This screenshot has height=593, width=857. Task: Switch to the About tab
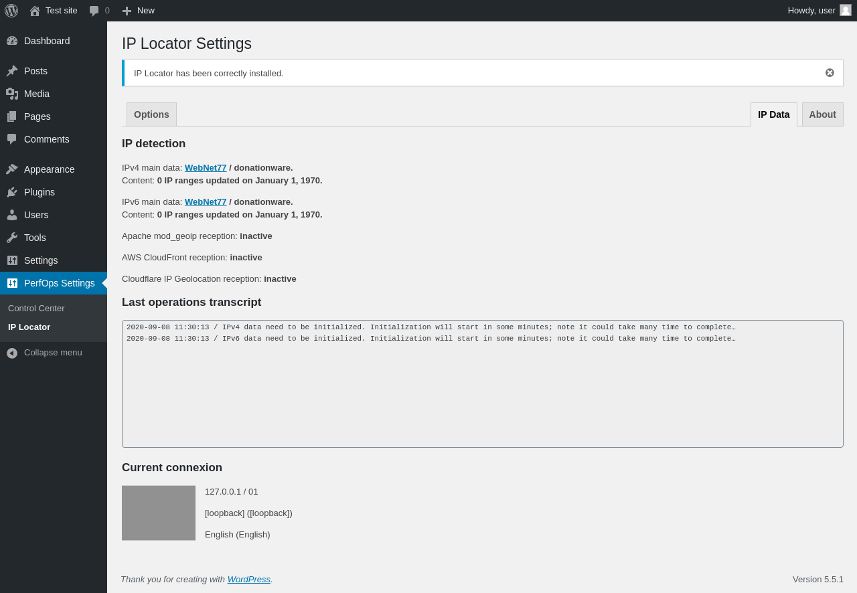pos(822,114)
